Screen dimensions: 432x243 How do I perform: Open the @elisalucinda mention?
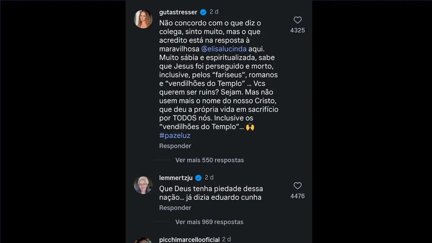click(224, 49)
